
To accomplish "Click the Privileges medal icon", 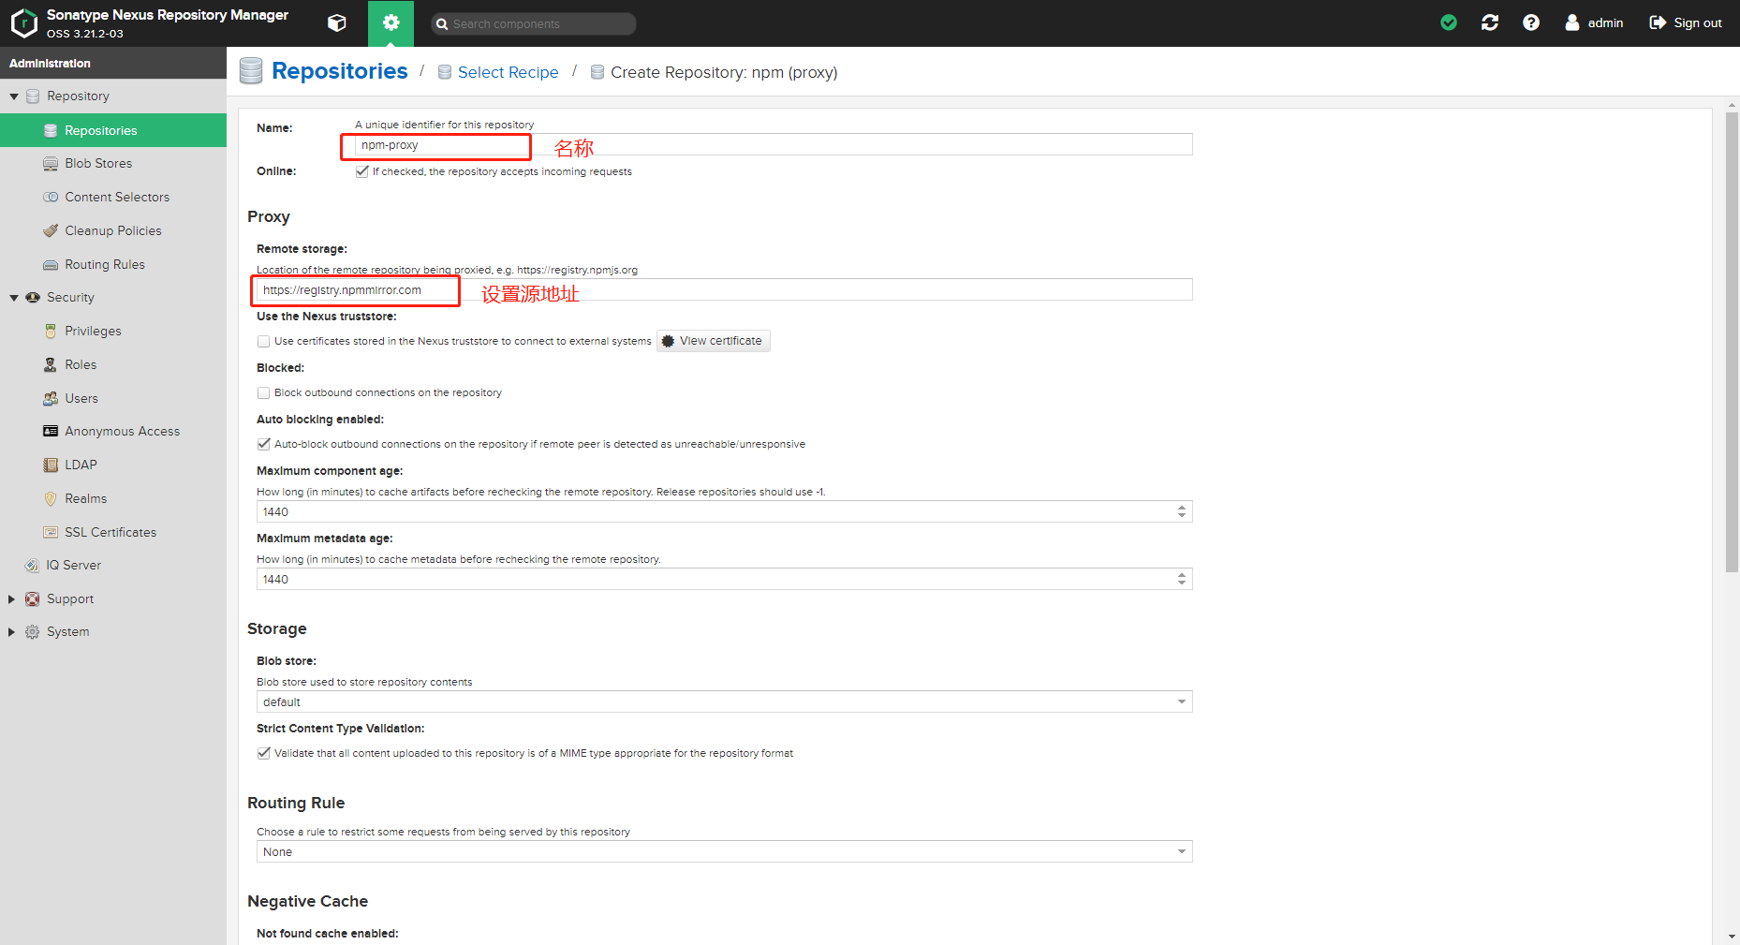I will [x=51, y=332].
